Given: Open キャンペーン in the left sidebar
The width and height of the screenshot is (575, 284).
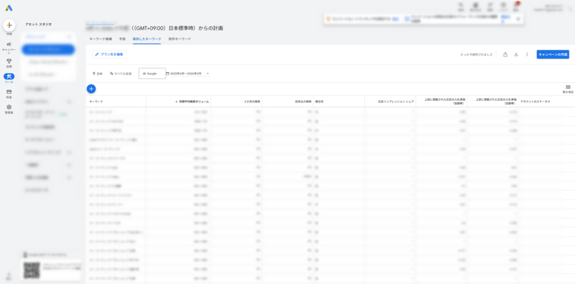Looking at the screenshot, I should (x=9, y=47).
